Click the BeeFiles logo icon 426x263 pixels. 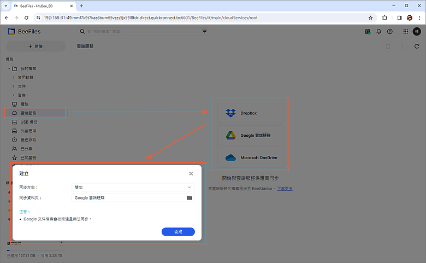11,32
